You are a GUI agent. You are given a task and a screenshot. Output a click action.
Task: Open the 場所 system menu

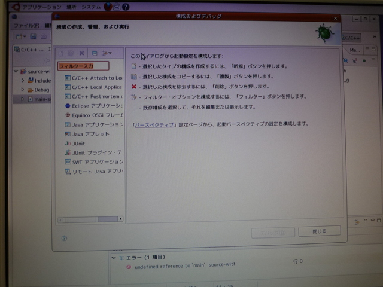[x=71, y=7]
